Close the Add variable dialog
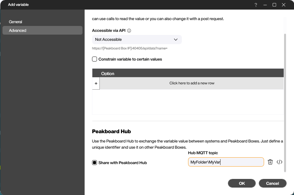The height and width of the screenshot is (195, 294). 283,5
